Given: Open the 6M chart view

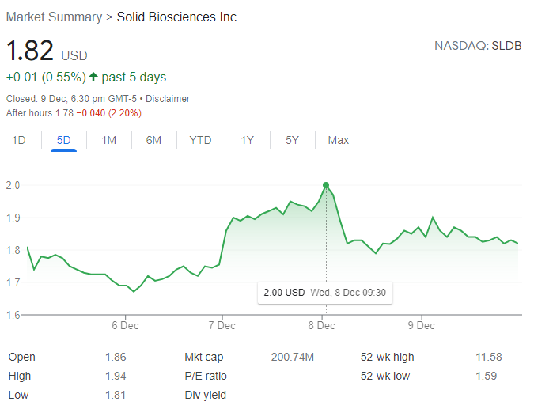Looking at the screenshot, I should pos(153,140).
